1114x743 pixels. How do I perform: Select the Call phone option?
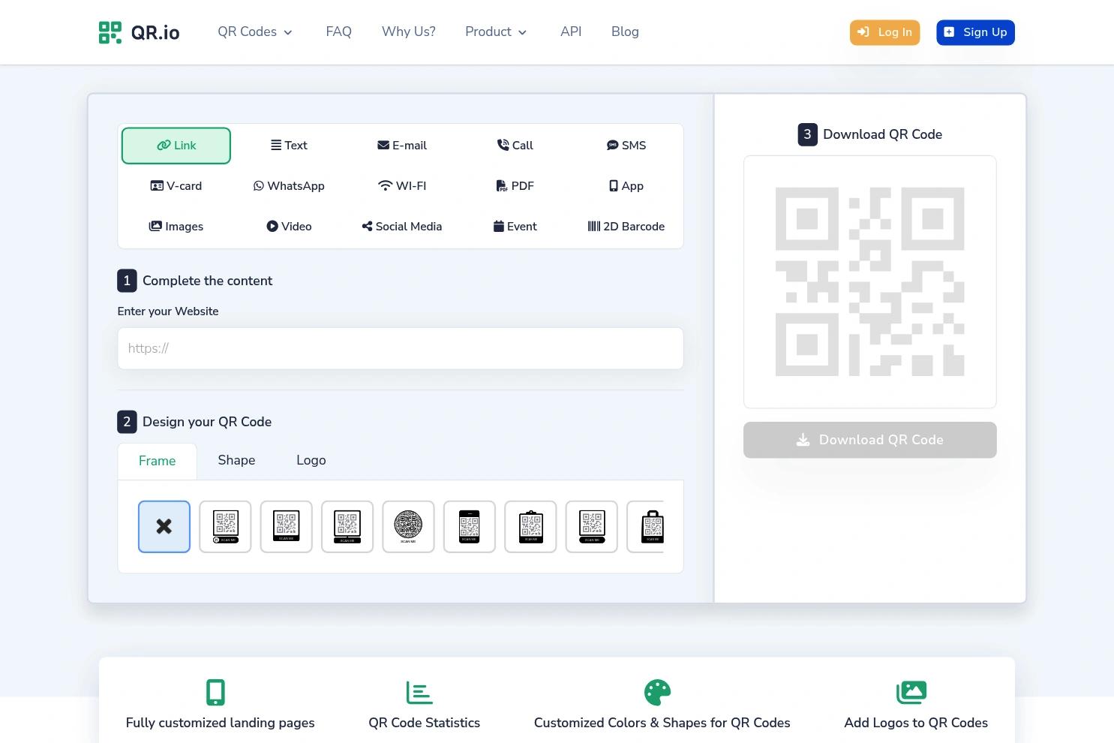click(x=515, y=146)
